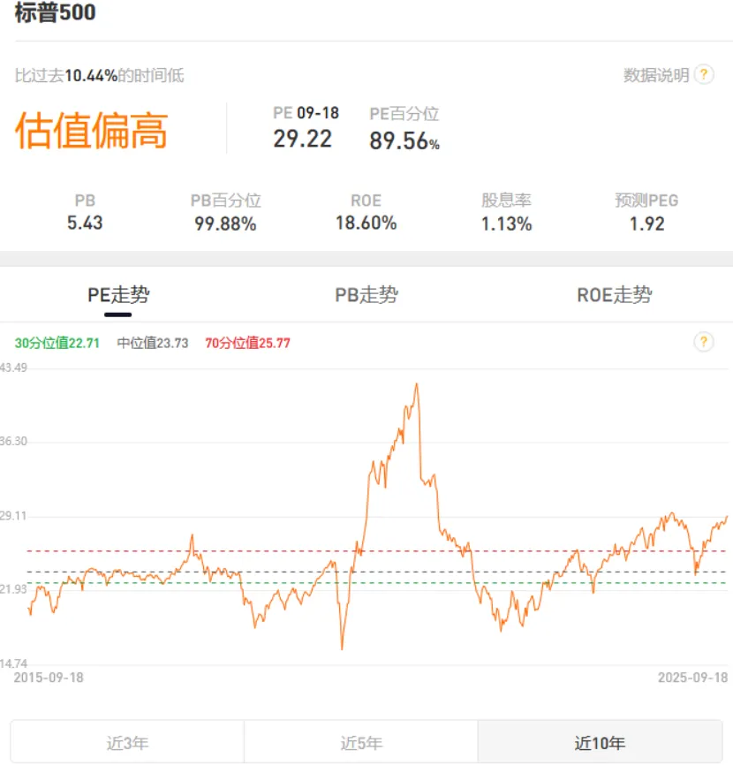This screenshot has width=733, height=773.
Task: Switch to the ROE走势 tab
Action: pyautogui.click(x=614, y=295)
